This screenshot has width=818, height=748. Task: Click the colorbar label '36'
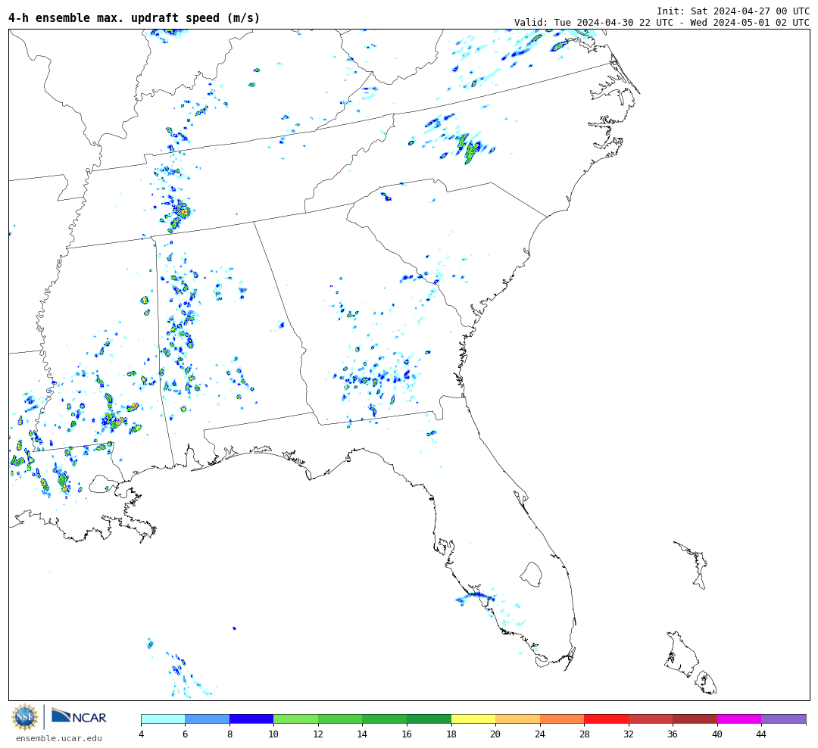coord(673,734)
